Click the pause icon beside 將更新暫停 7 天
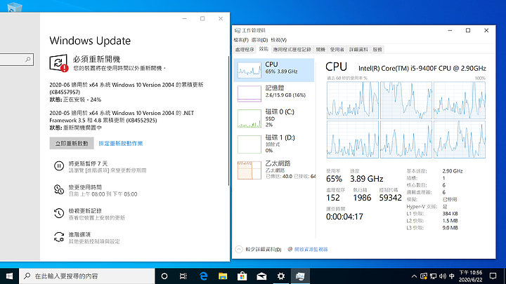 tap(59, 165)
